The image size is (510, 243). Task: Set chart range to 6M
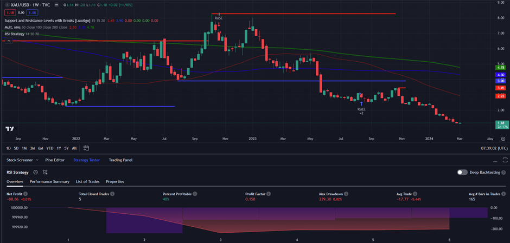coord(41,148)
